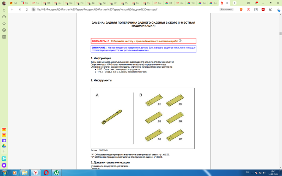Screen dimensions: 282x176
Task: Open the notifications bell in the sidebar
Action: pyautogui.click(x=4, y=10)
